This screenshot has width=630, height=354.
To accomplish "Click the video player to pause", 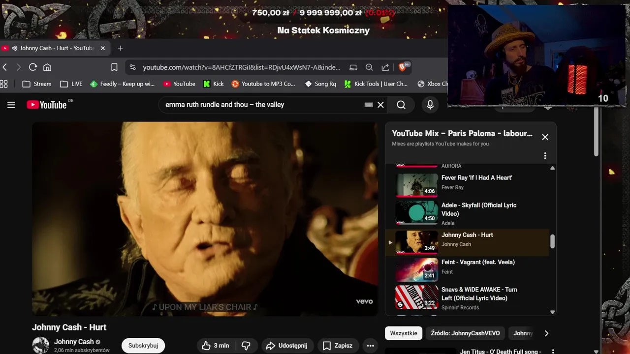I will (x=205, y=219).
